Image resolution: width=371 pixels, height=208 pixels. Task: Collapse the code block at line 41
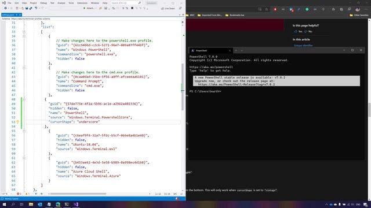24,68
